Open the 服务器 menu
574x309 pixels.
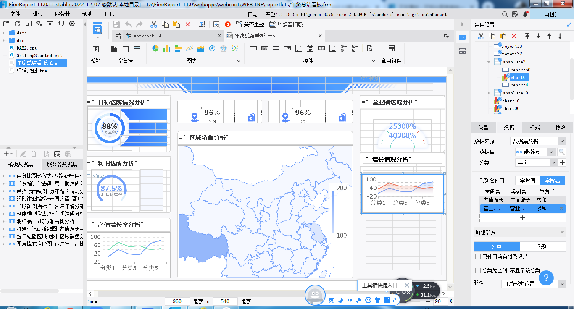pos(62,14)
